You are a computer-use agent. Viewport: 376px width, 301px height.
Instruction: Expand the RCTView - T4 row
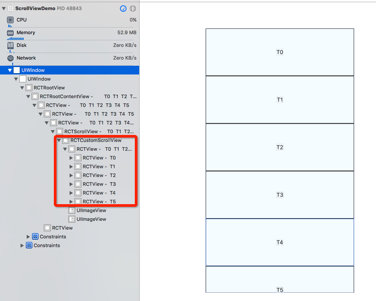click(71, 193)
